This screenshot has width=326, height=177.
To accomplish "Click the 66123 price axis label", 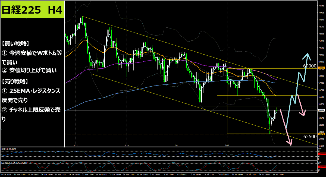I will pos(321,97).
